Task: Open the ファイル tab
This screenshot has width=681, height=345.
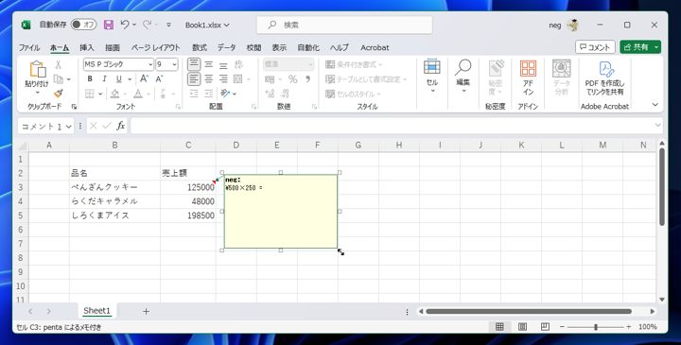Action: pos(29,48)
